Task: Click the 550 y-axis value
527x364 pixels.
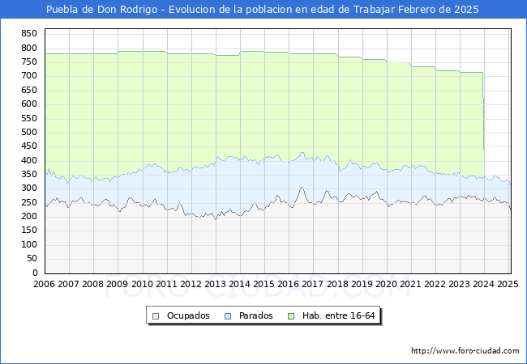Action: 29,118
